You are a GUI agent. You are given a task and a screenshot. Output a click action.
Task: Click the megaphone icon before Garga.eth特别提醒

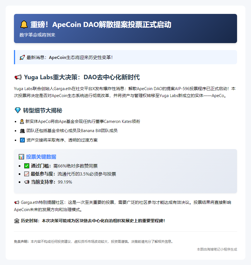[x=17, y=202]
